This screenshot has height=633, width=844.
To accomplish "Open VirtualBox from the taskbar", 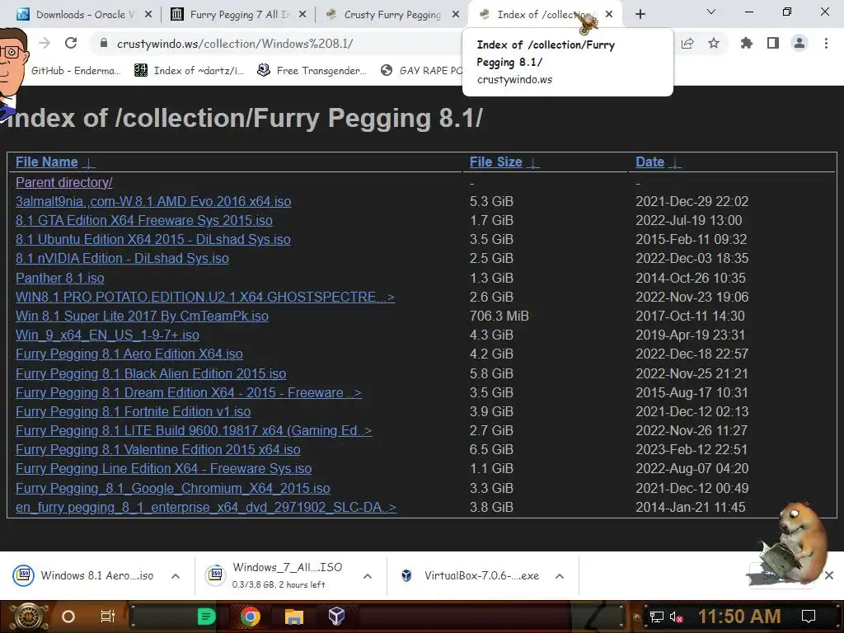I will point(337,617).
